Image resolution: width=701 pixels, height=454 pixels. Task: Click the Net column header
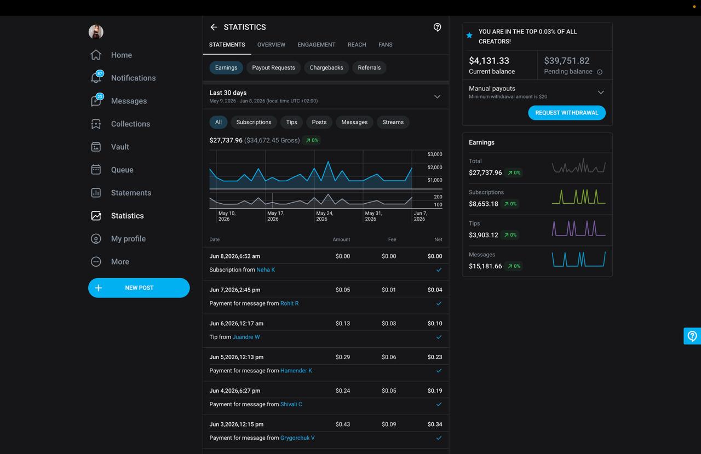[x=438, y=240]
